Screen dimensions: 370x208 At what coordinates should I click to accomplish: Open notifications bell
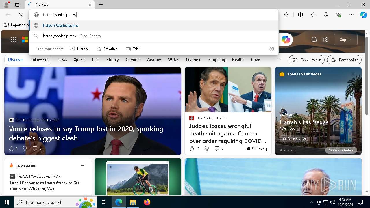click(314, 40)
